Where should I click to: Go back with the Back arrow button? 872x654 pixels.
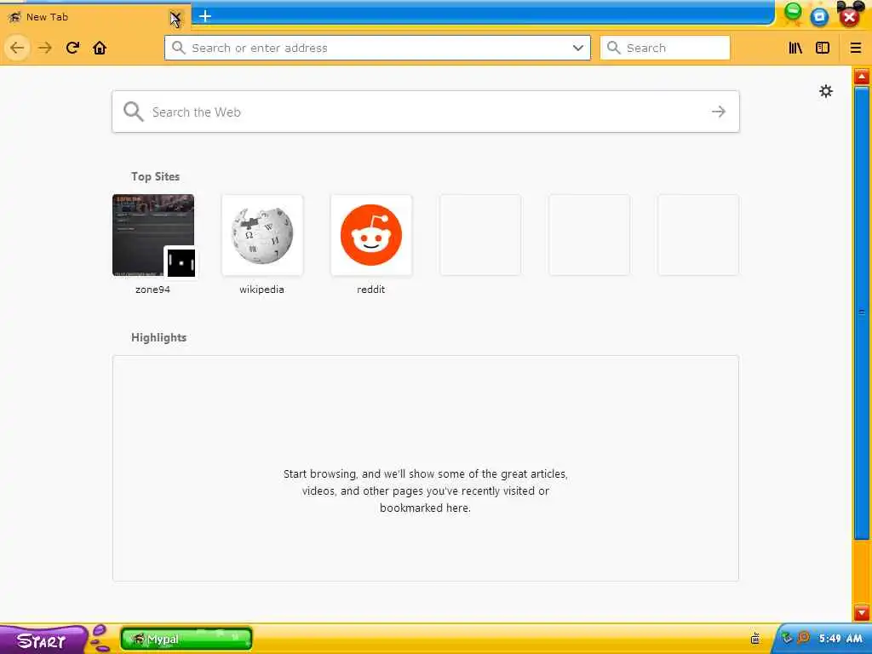pos(17,48)
